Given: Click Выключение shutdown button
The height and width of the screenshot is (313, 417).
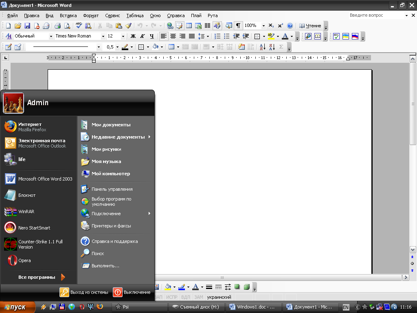Looking at the screenshot, I should click(x=132, y=292).
